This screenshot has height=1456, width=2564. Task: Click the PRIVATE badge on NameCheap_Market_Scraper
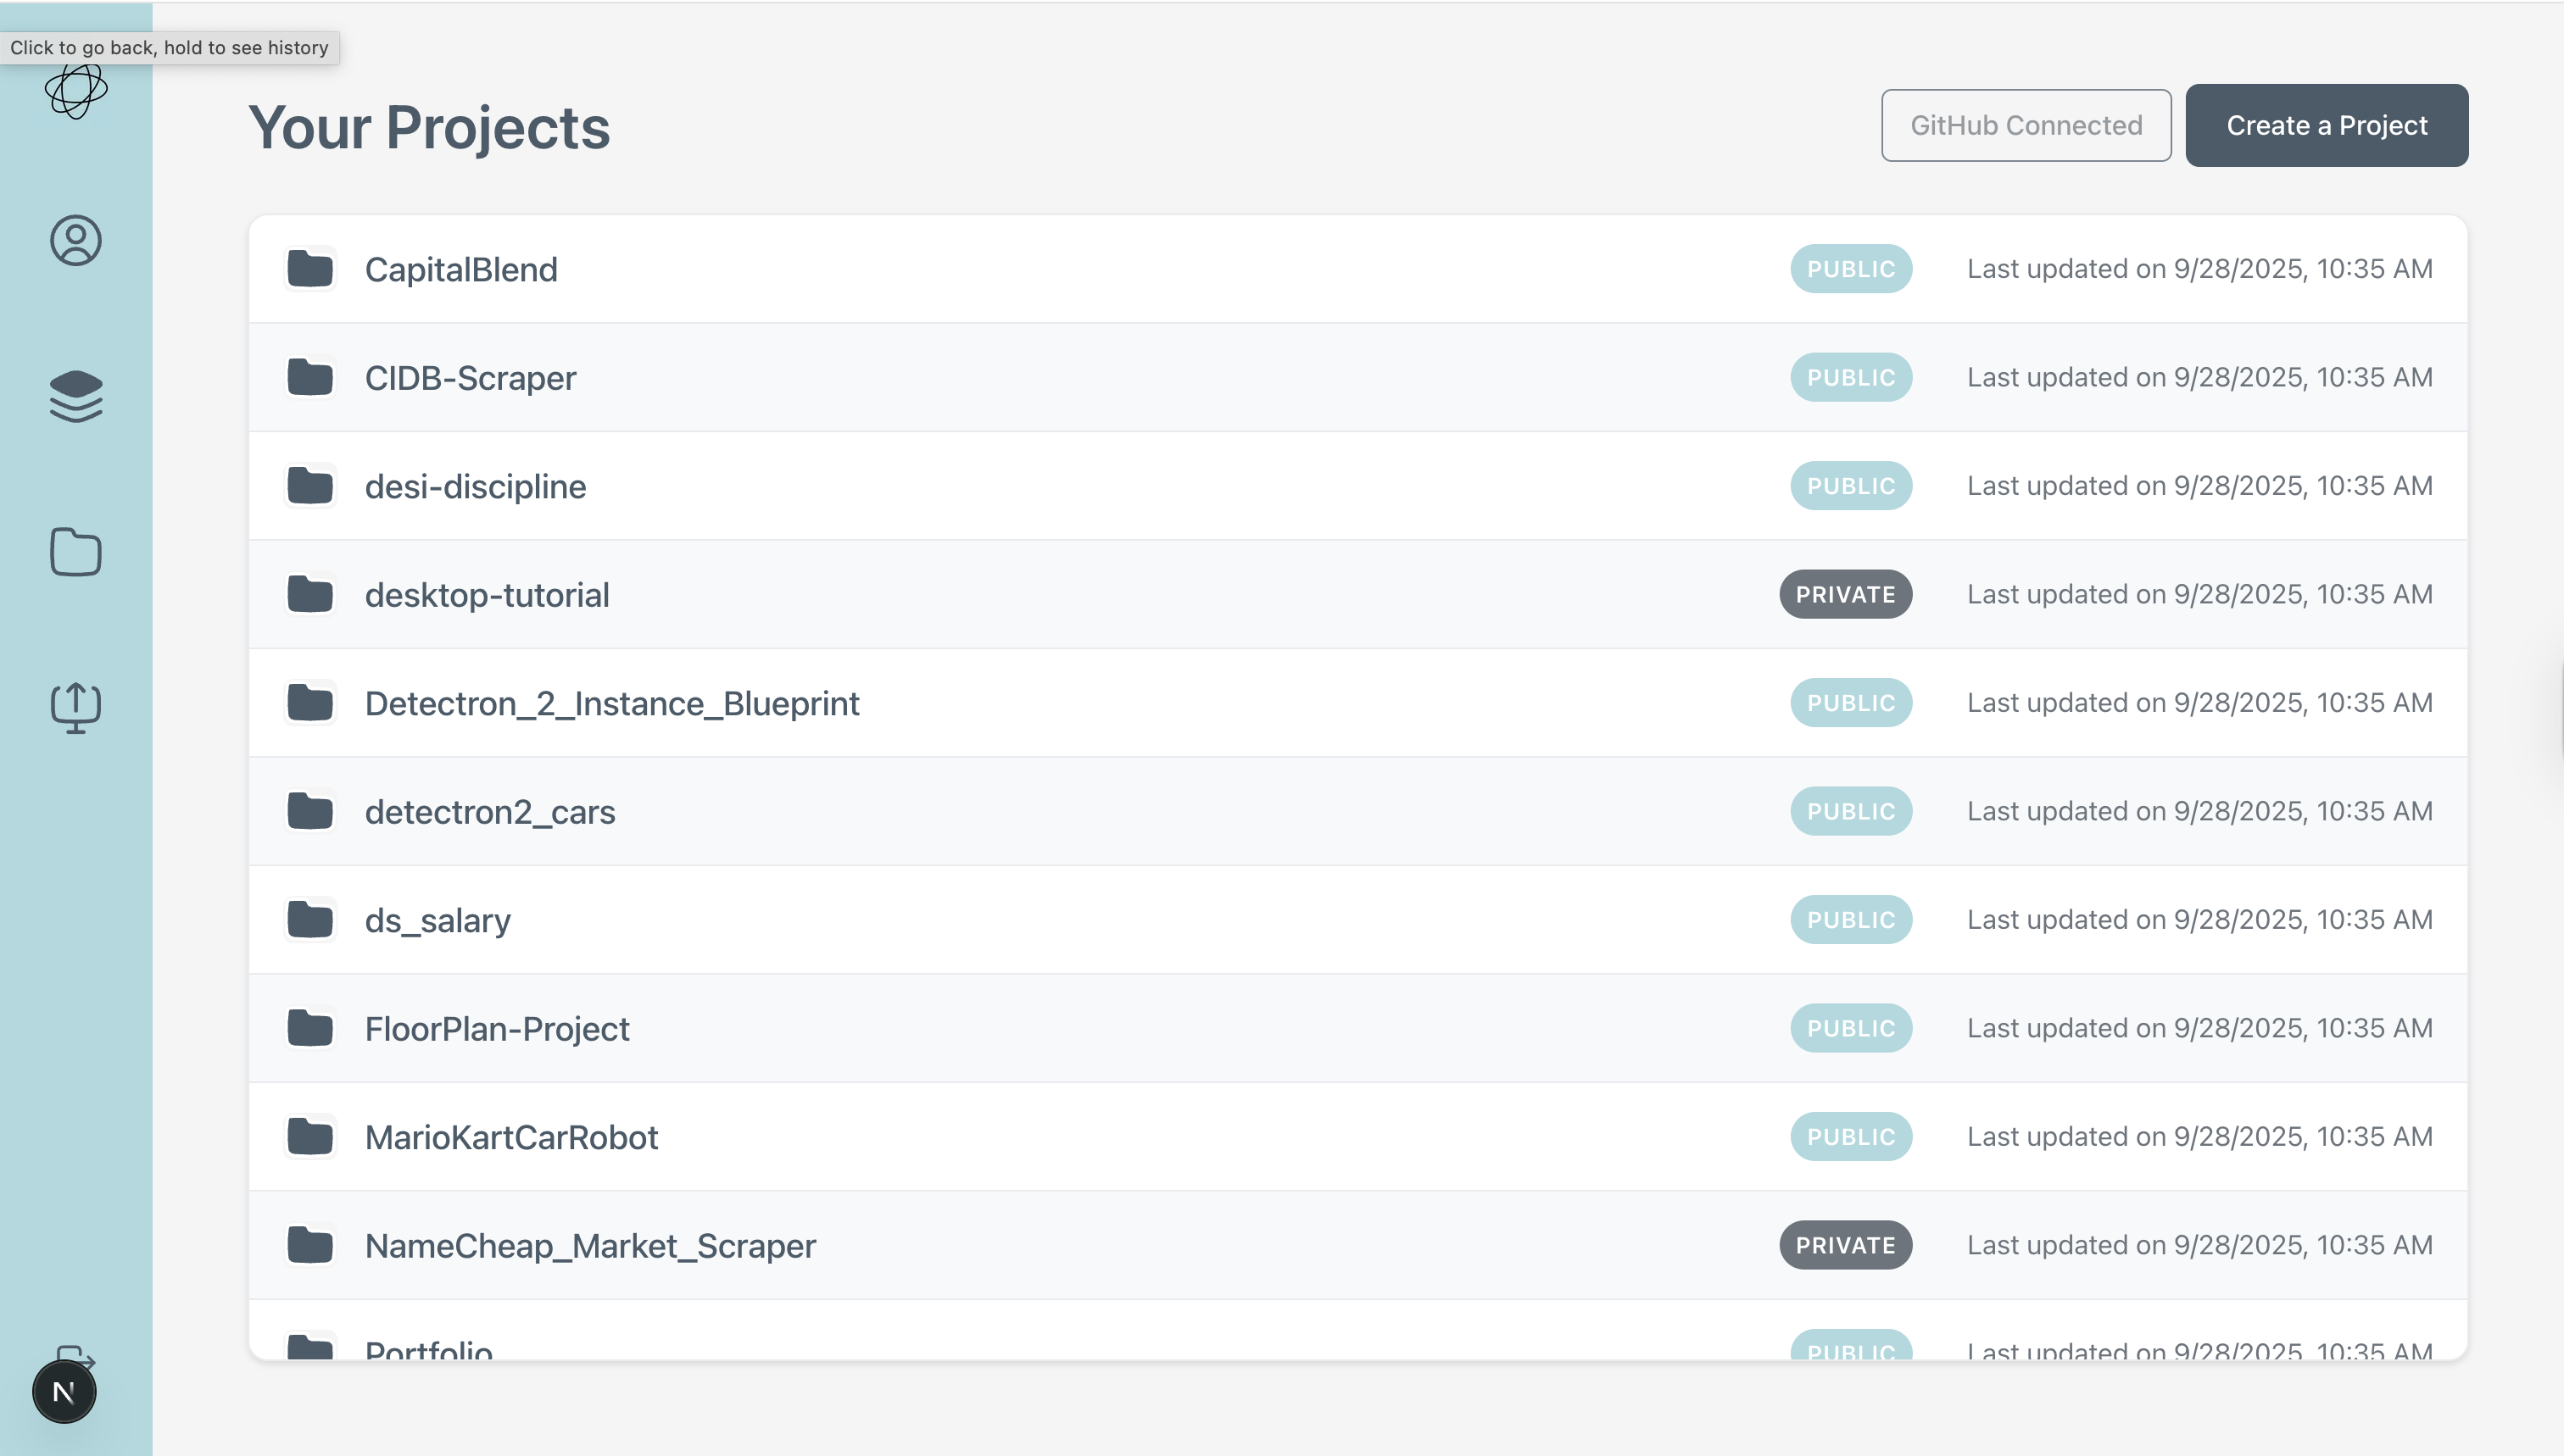pos(1845,1246)
